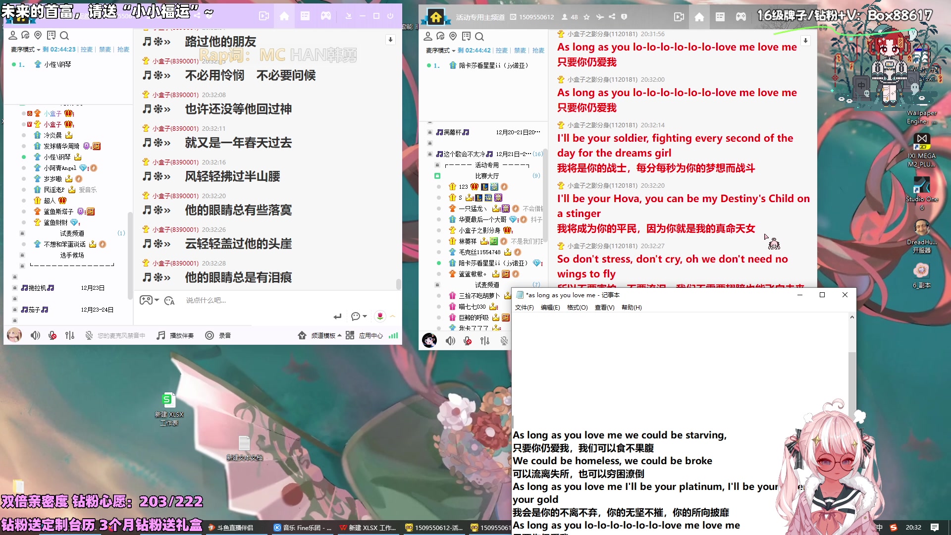The image size is (951, 535).
Task: Select user 华夏最后一个大哥 in right list
Action: 482,219
